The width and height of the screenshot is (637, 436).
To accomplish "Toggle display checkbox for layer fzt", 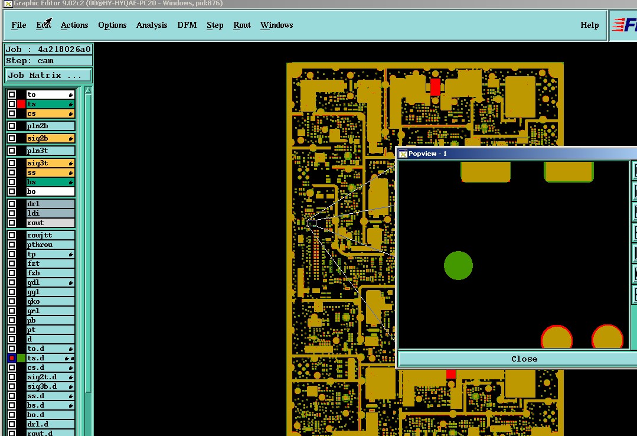I will point(12,263).
